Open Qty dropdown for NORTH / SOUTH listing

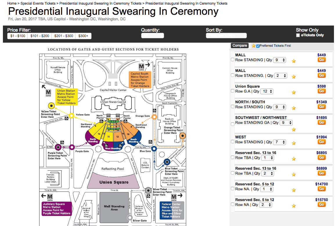[x=280, y=107]
